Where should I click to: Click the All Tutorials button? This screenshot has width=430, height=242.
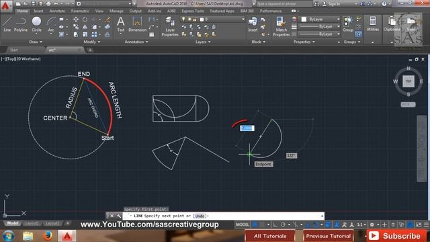point(270,236)
